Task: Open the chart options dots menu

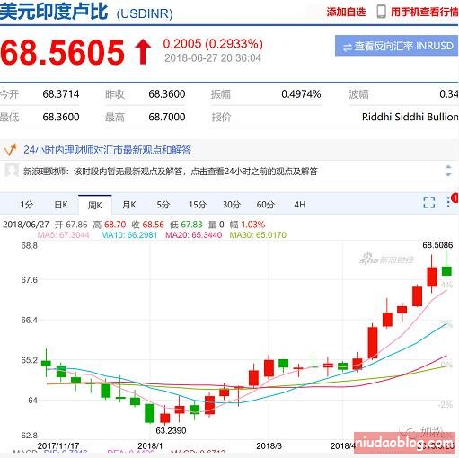Action: [x=448, y=202]
